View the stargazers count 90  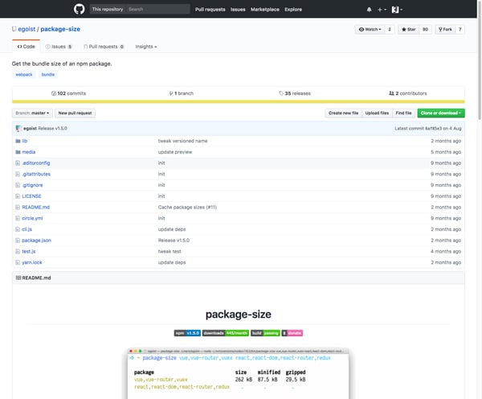[426, 30]
